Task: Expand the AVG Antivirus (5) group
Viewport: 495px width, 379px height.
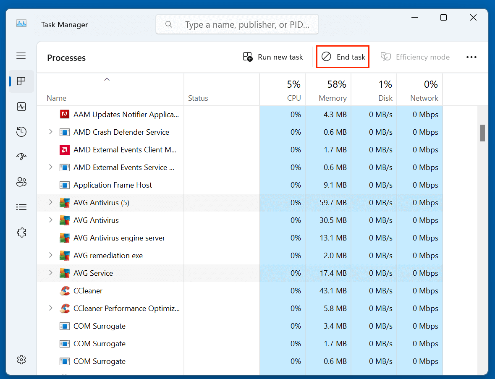Action: click(50, 202)
